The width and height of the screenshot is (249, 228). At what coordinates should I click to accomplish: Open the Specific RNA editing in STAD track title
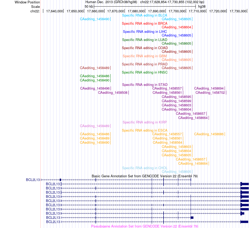[145, 85]
